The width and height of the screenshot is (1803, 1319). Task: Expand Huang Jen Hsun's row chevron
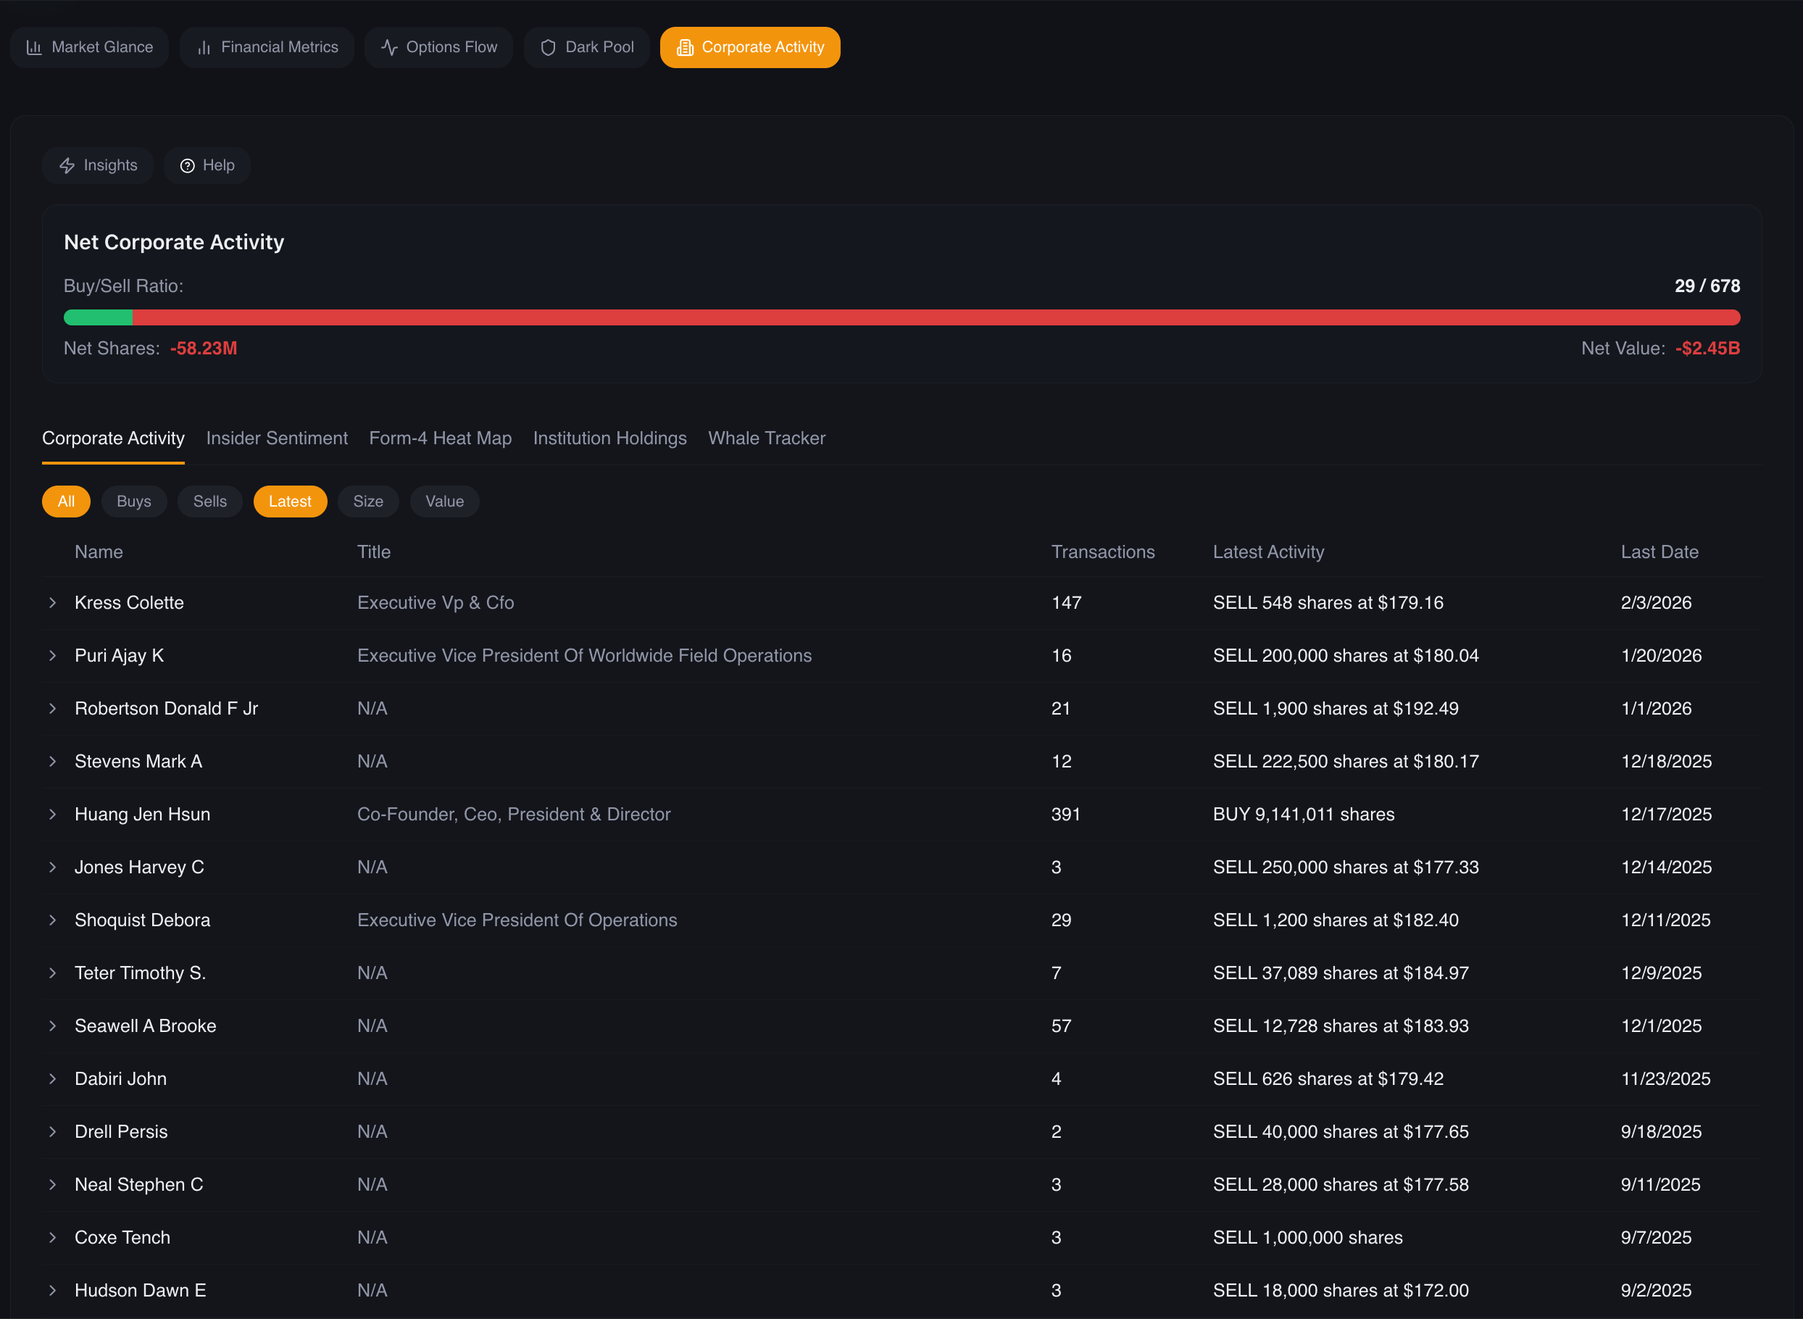click(53, 814)
